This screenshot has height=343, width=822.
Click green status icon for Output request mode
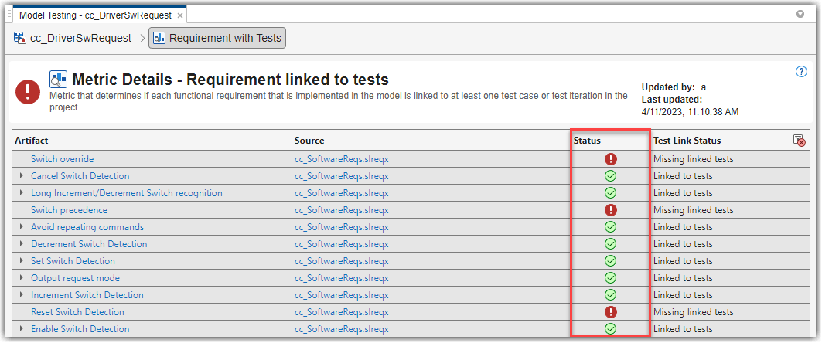(610, 278)
